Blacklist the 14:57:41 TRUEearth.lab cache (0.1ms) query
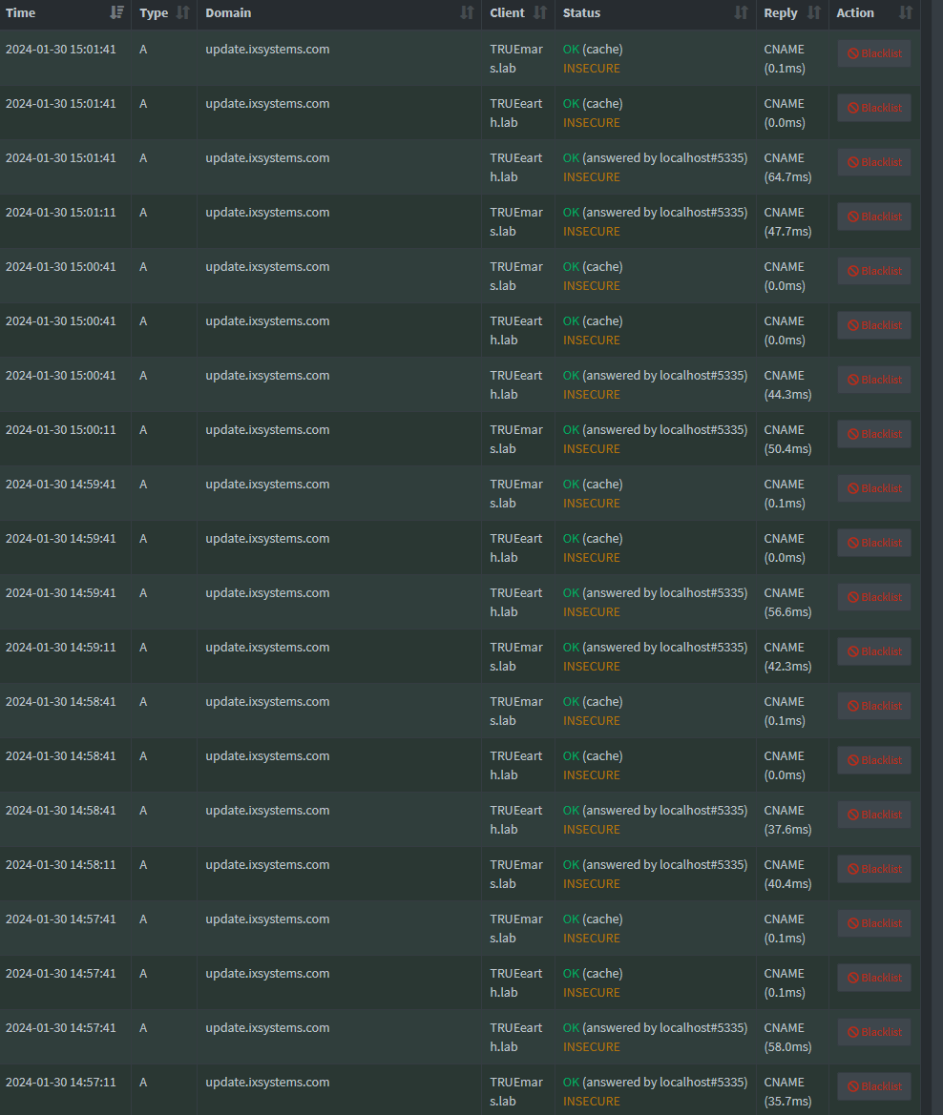This screenshot has height=1115, width=943. [874, 979]
